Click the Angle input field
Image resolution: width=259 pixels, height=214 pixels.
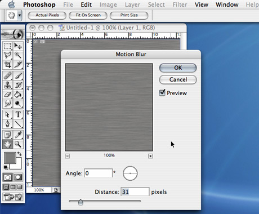click(x=98, y=173)
